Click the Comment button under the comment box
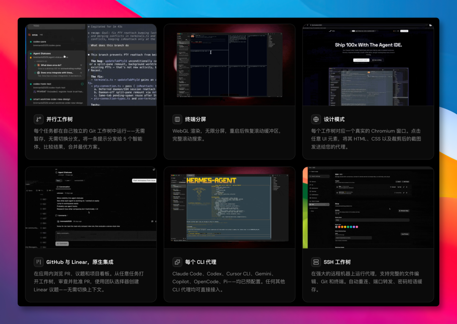Viewport: 457px width, 324px height. (x=62, y=244)
